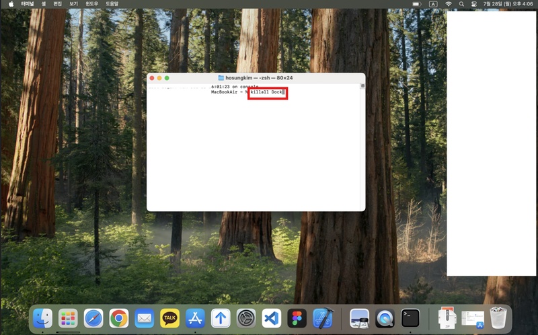Open Control Center in menu bar
The image size is (538, 335).
point(474,4)
